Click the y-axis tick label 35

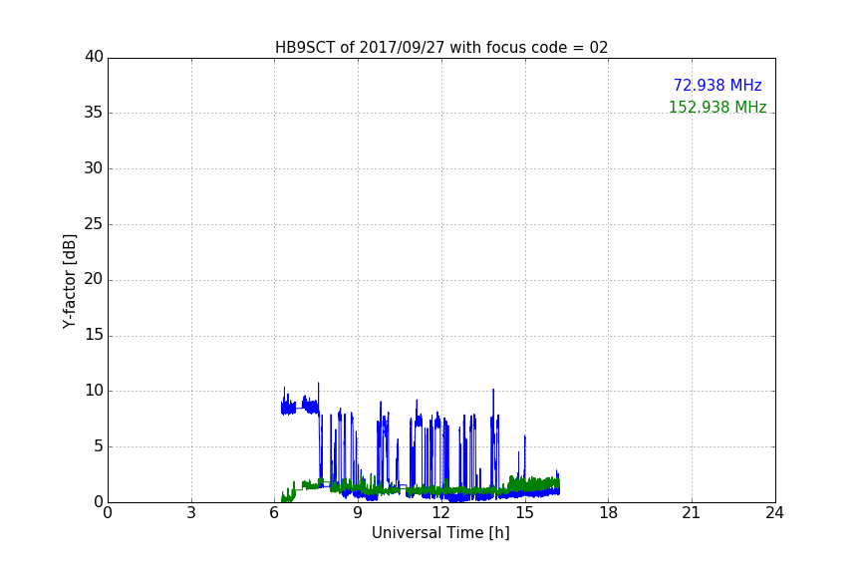point(94,113)
